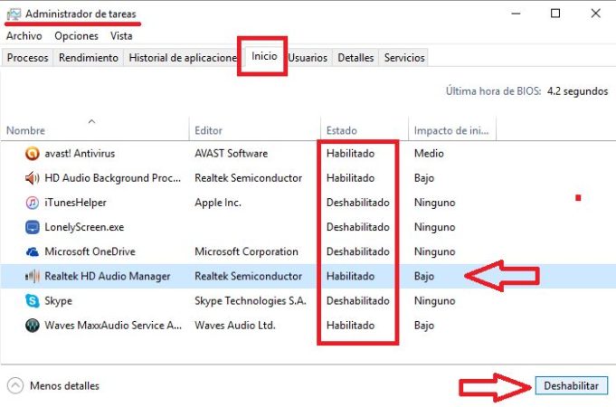Click the avast! Antivirus icon
616x407 pixels.
[33, 154]
